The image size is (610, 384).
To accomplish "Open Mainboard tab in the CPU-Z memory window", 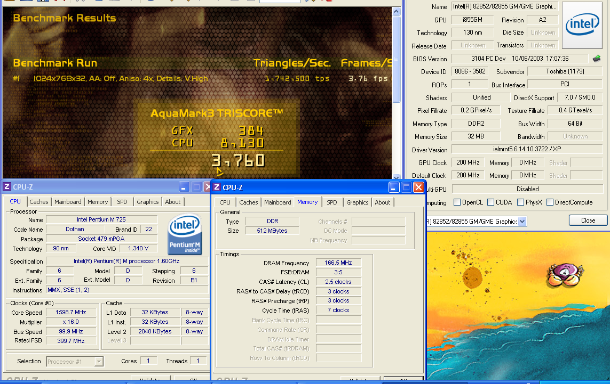I will pos(278,202).
